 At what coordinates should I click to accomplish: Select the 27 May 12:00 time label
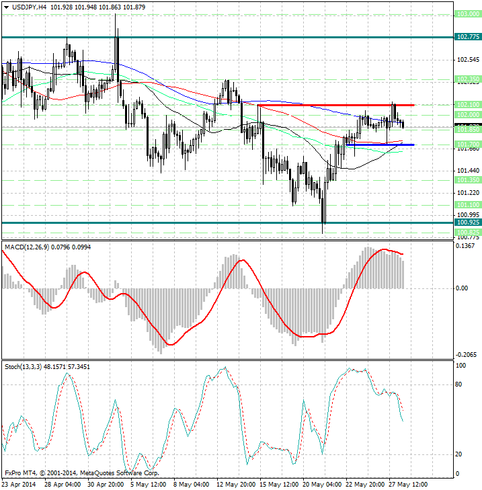(408, 485)
